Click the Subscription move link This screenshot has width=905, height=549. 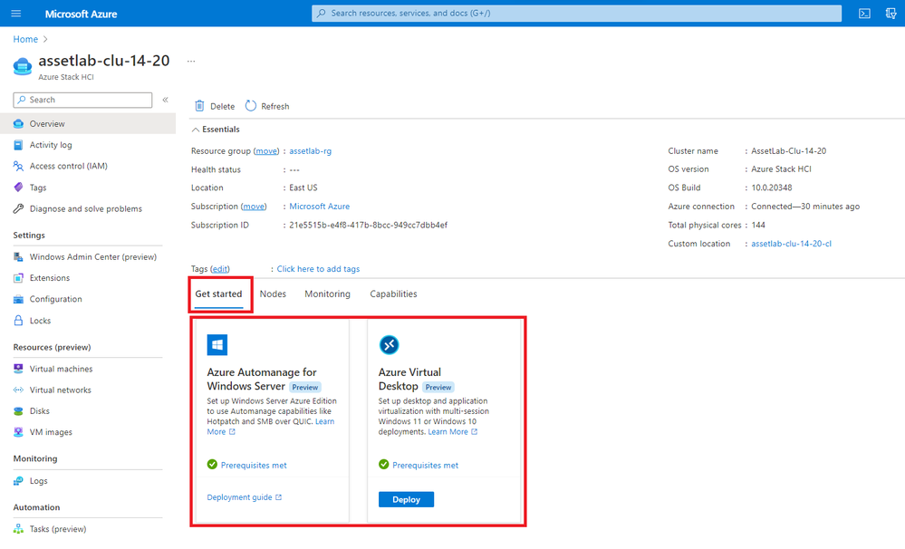tap(254, 206)
